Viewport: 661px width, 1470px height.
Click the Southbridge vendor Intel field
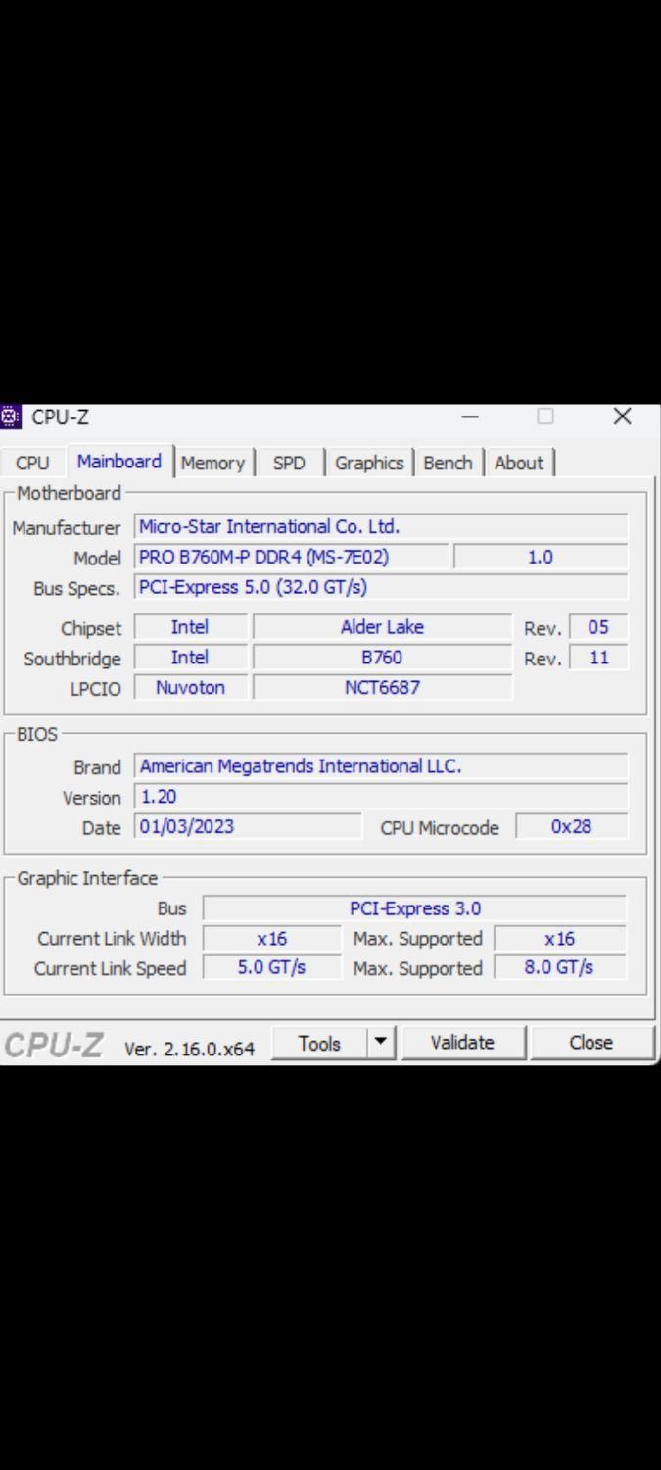click(190, 658)
